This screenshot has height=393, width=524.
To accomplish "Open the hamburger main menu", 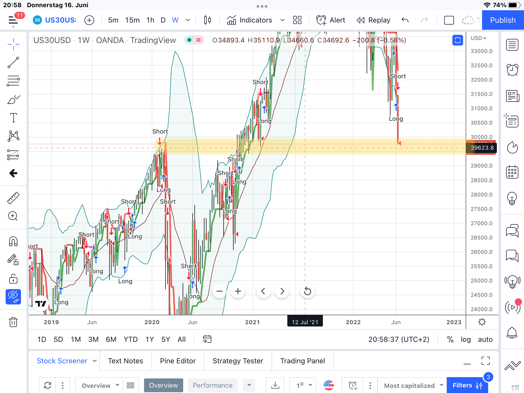I will pyautogui.click(x=13, y=20).
